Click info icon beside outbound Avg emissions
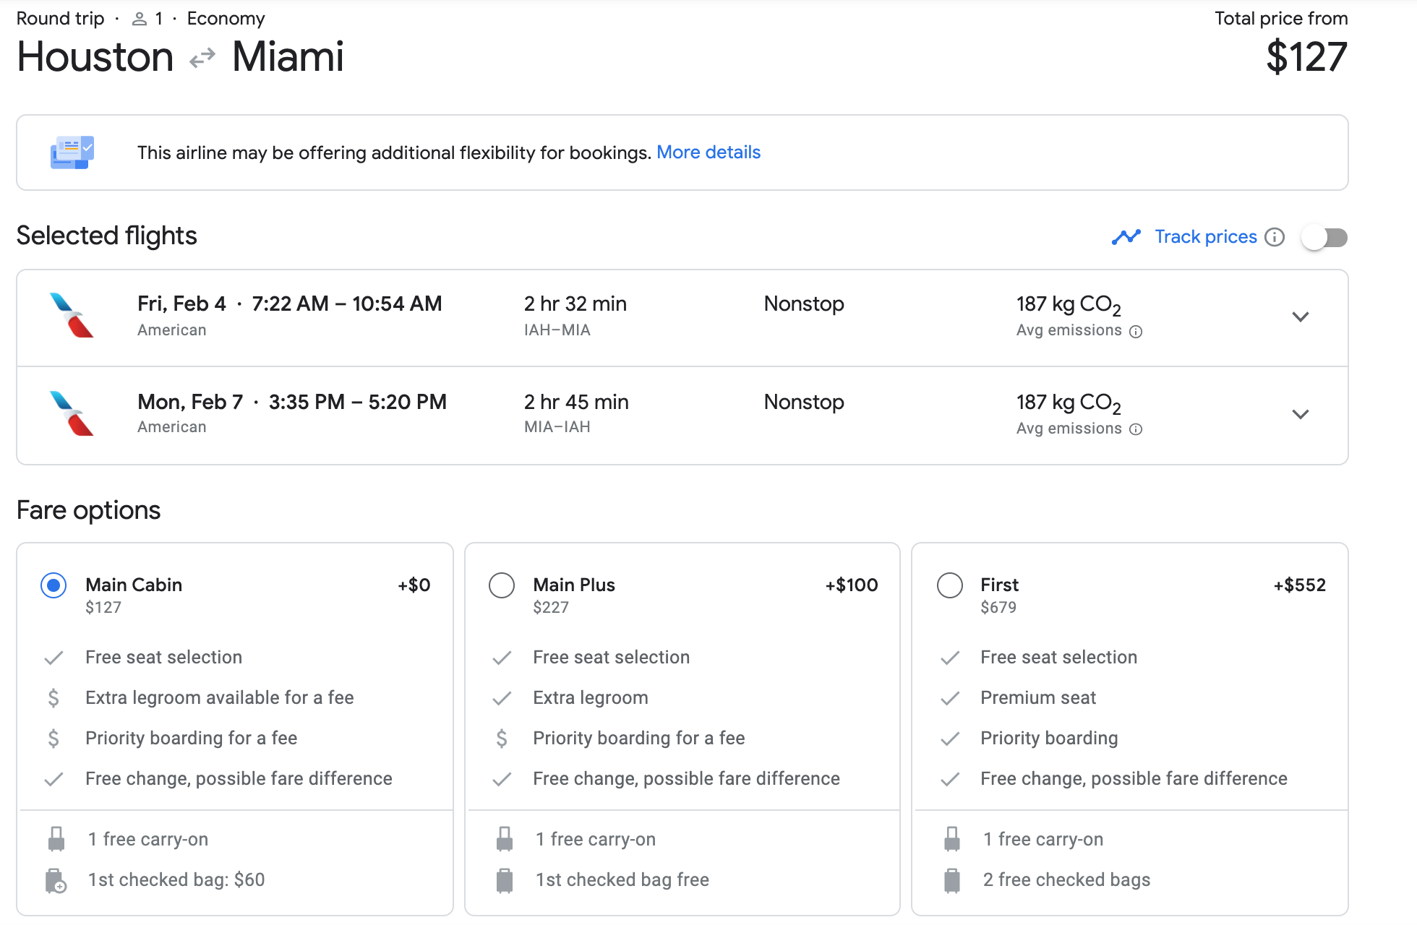This screenshot has height=925, width=1417. coord(1136,332)
